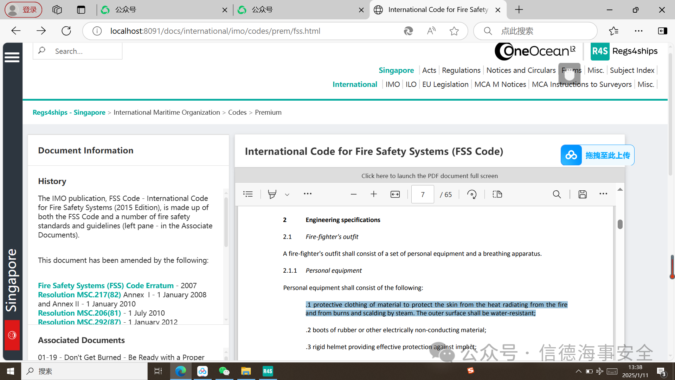Viewport: 675px width, 380px height.
Task: Open Notices and Circulars menu
Action: (521, 70)
